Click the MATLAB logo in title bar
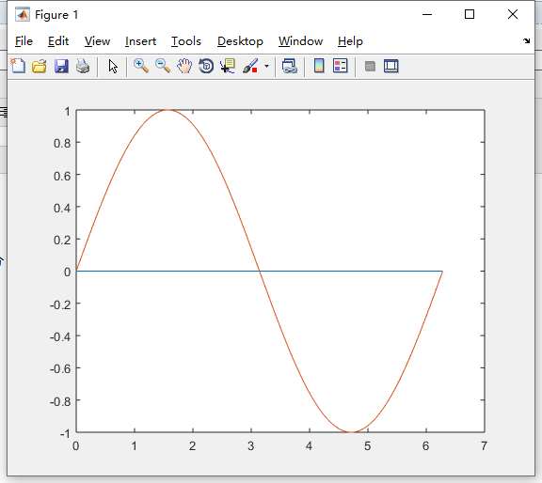Screen dimensions: 542x483 point(23,14)
